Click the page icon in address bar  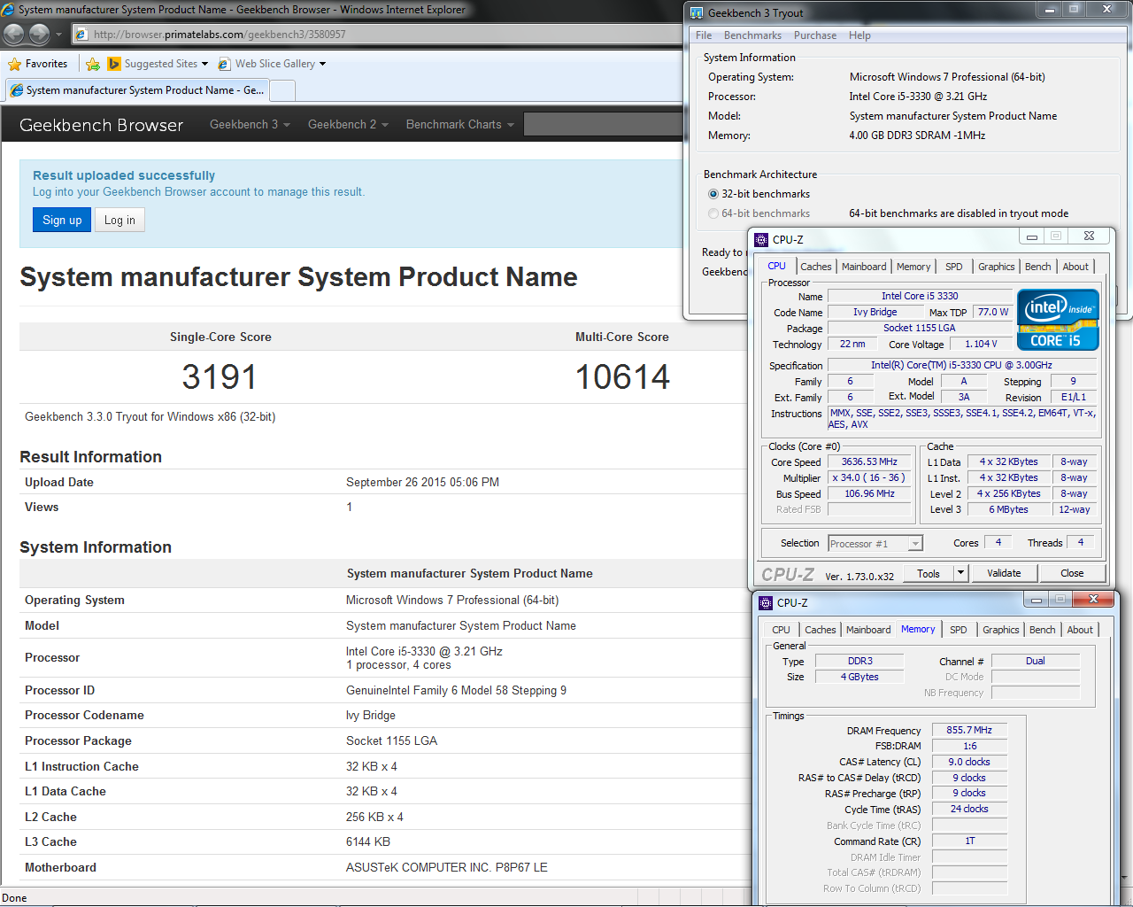click(81, 35)
